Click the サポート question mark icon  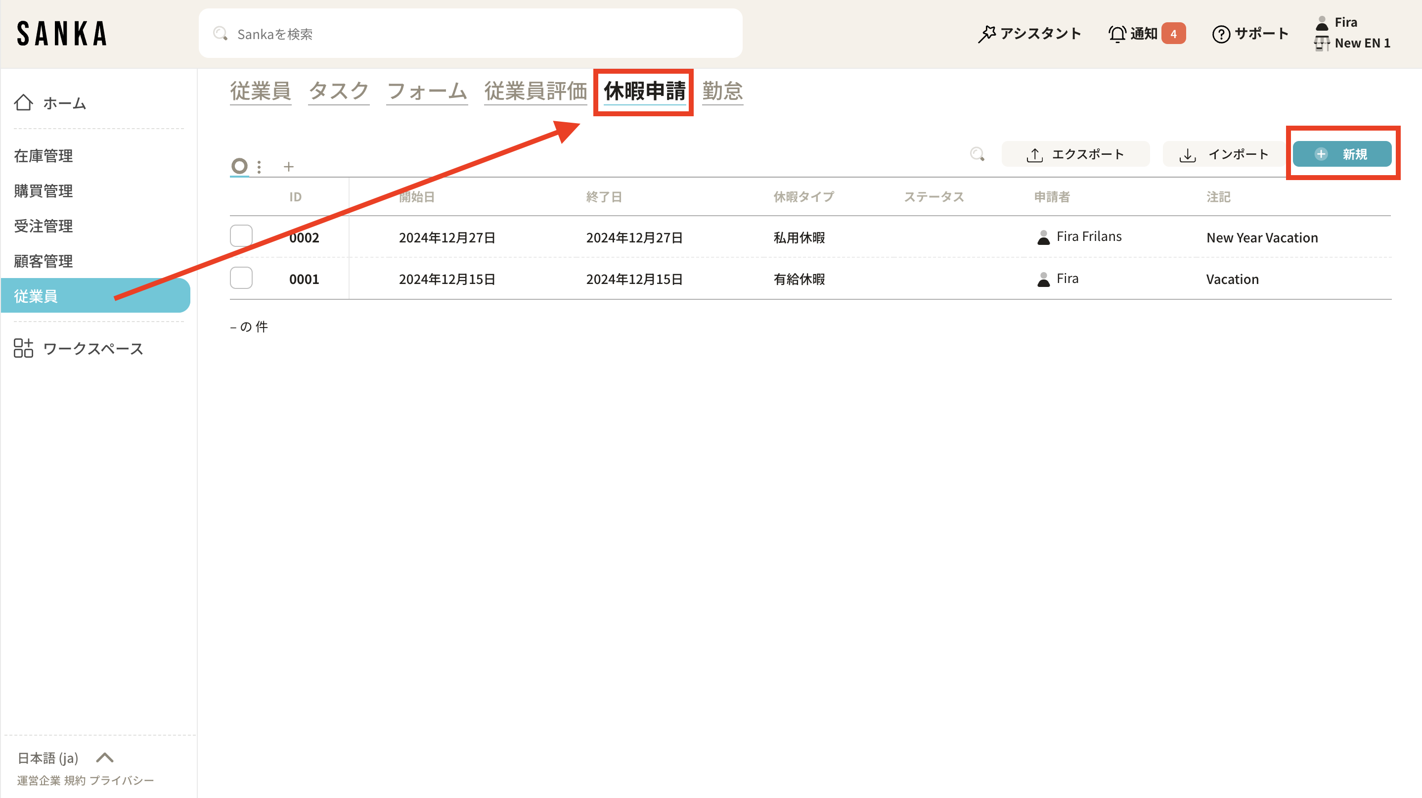click(x=1220, y=34)
